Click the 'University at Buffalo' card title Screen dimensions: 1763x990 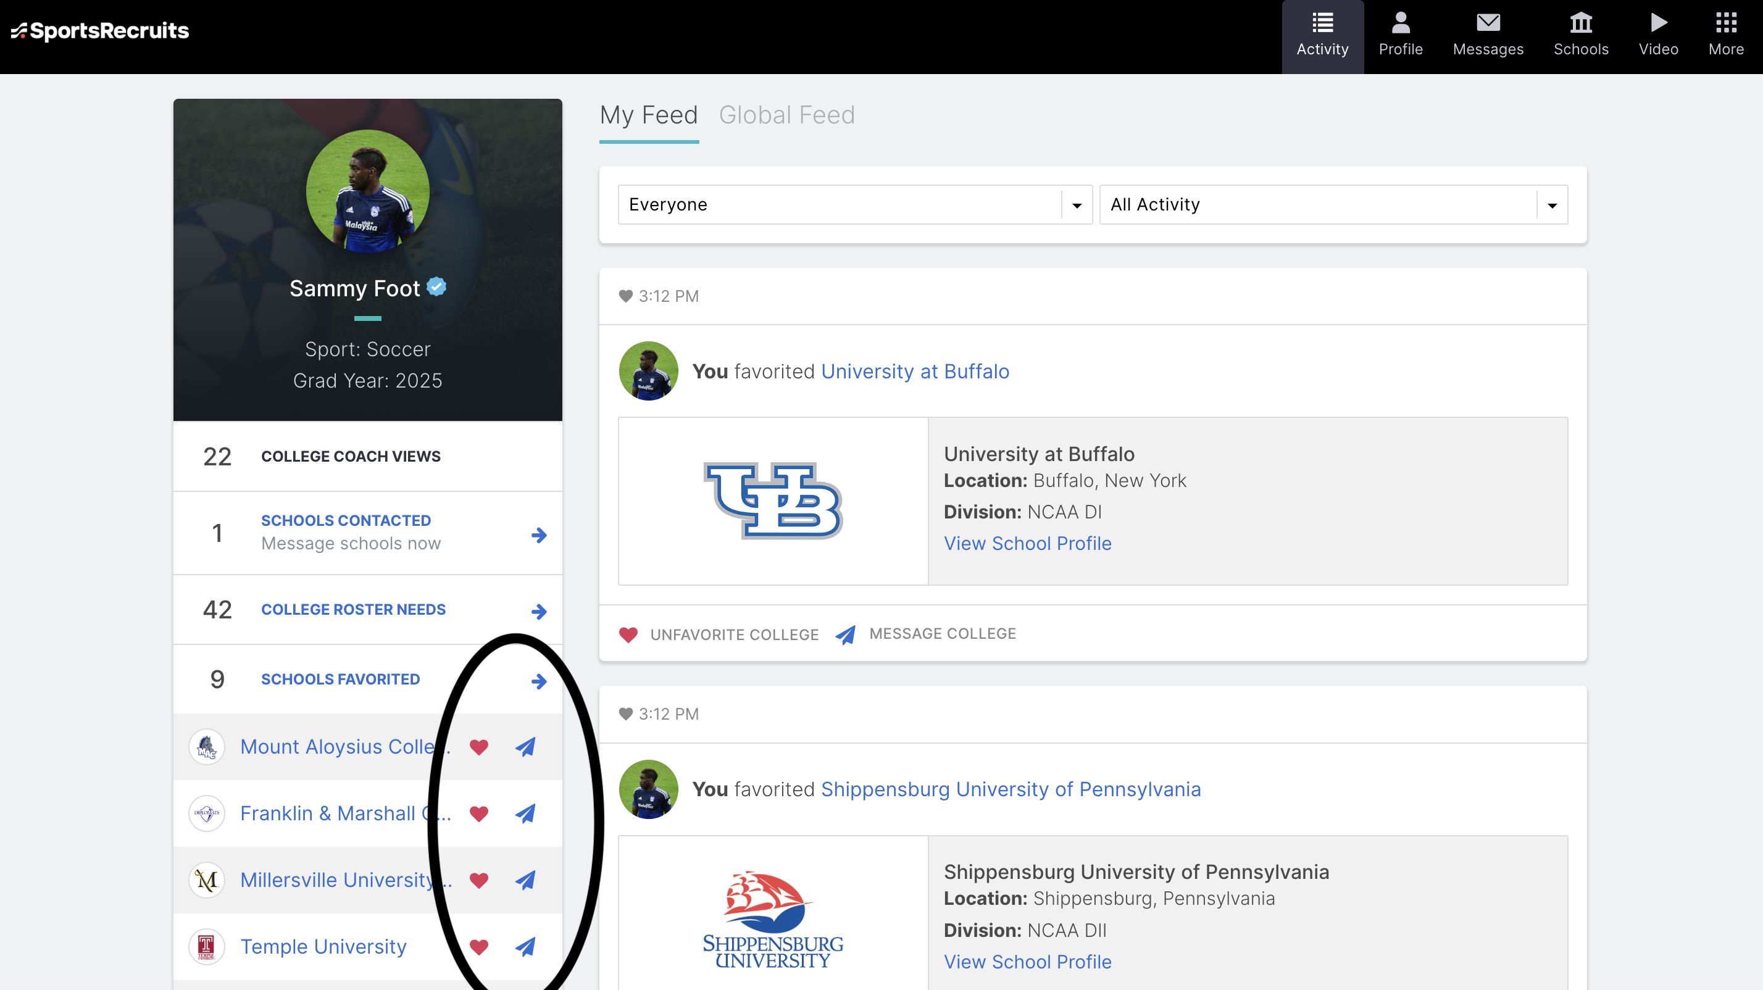(1039, 454)
